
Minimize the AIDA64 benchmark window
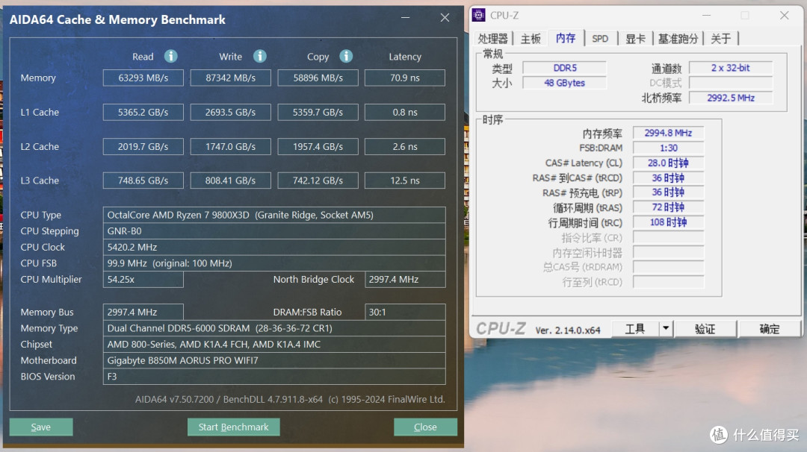406,17
